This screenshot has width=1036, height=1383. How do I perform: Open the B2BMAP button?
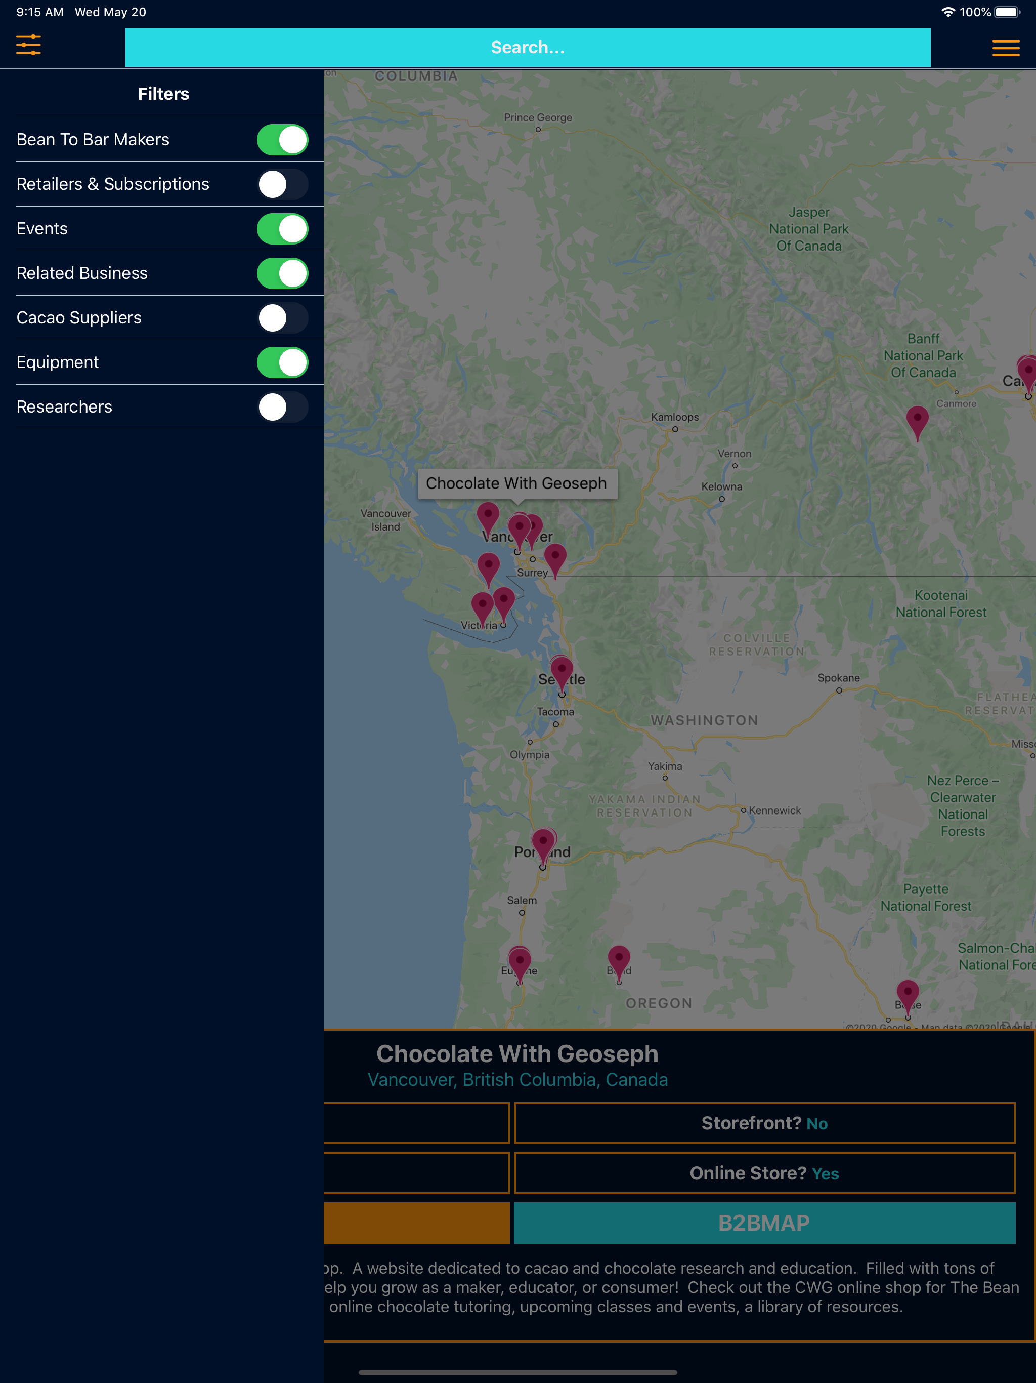[x=764, y=1223]
